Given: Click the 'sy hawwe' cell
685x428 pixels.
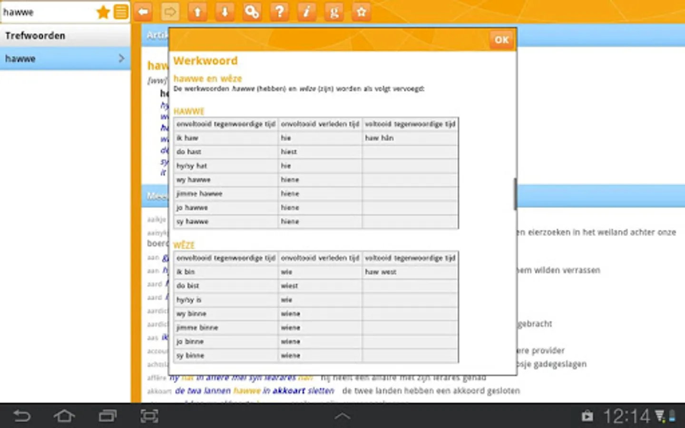Looking at the screenshot, I should click(226, 222).
